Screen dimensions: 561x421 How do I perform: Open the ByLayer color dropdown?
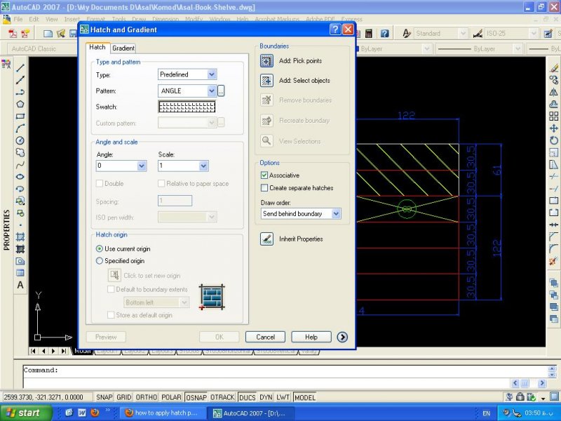coord(426,48)
